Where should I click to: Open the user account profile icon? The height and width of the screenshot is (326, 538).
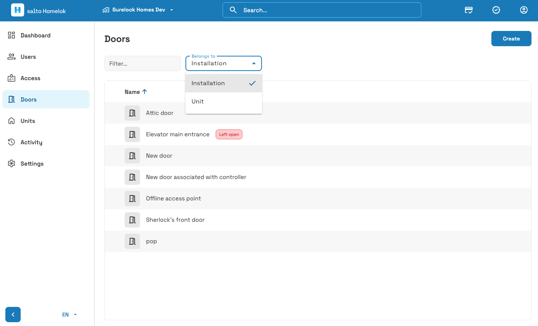pos(524,10)
